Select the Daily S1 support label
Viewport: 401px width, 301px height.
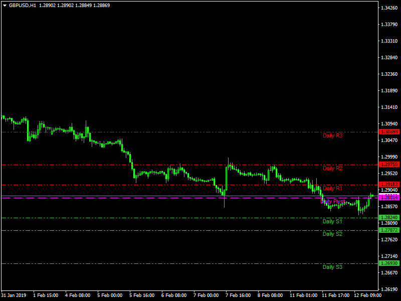(332, 221)
